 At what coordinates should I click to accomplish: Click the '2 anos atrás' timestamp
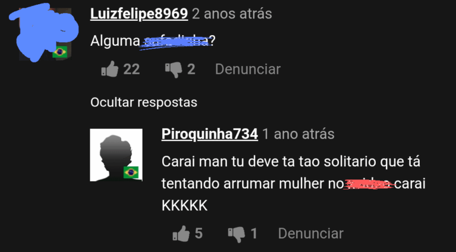click(232, 14)
